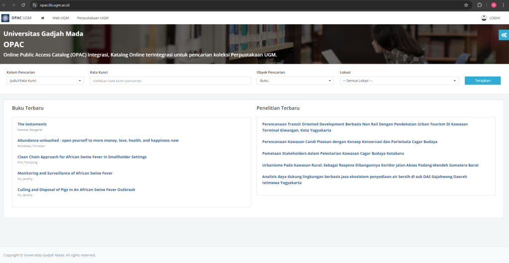Image resolution: width=509 pixels, height=263 pixels.
Task: Click the home icon in navbar
Action: (x=43, y=18)
